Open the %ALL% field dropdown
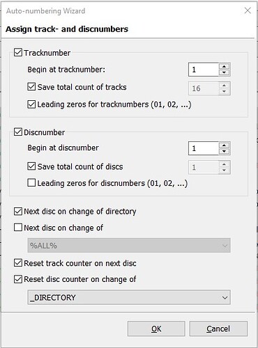This screenshot has height=348, width=258. coord(129,246)
